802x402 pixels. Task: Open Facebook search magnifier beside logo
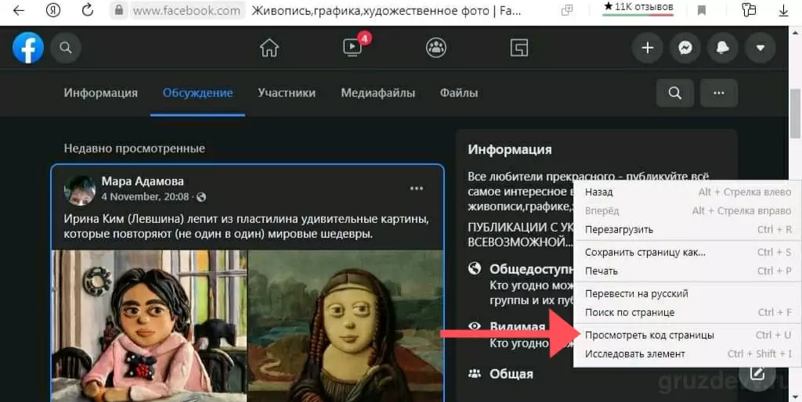(x=66, y=48)
